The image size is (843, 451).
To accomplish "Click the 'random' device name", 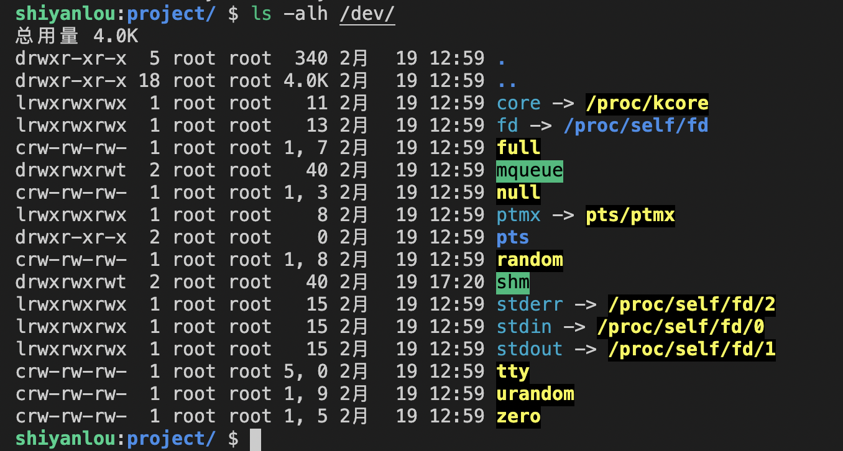I will (530, 260).
